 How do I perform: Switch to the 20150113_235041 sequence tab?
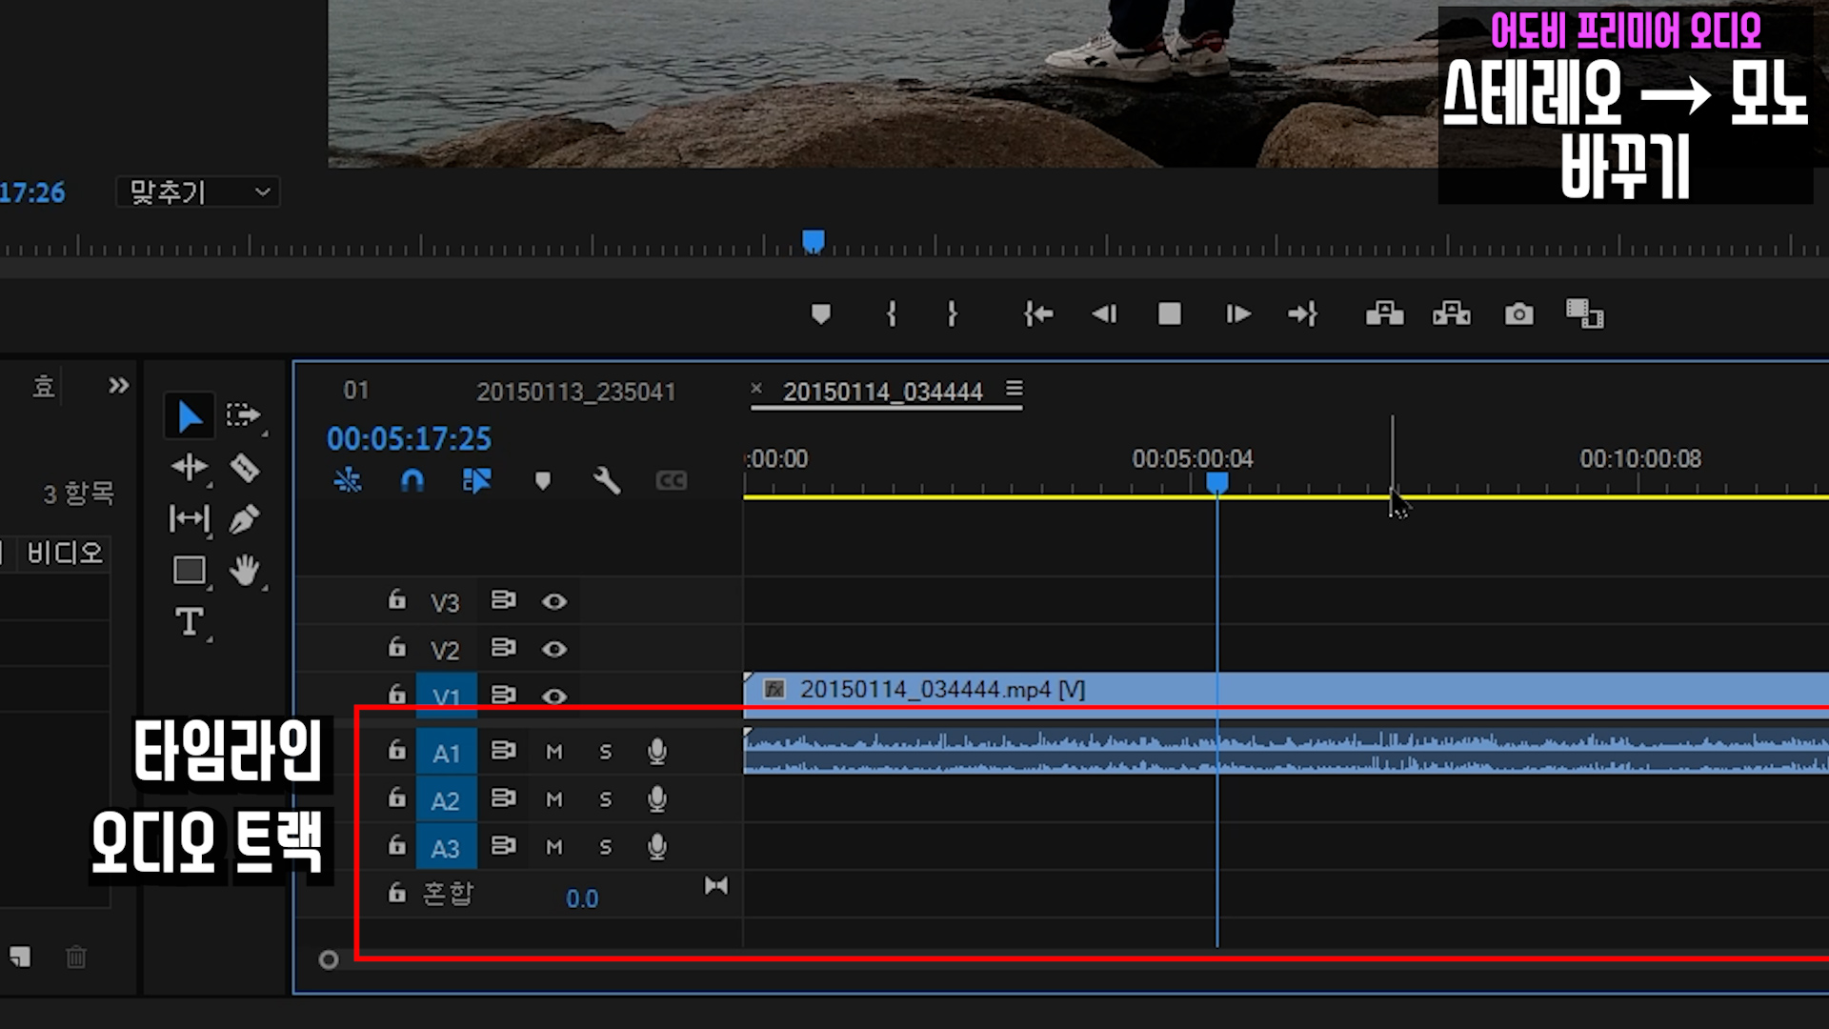pyautogui.click(x=575, y=392)
